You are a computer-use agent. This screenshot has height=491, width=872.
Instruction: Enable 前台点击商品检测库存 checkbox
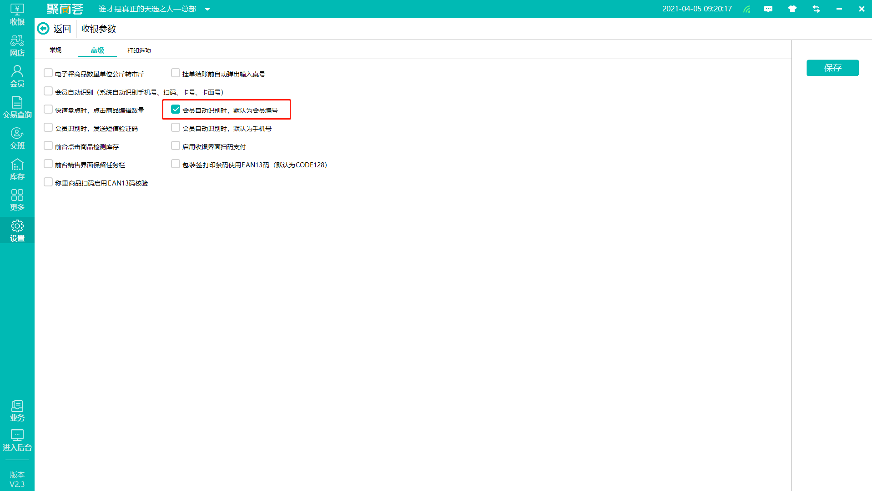click(x=48, y=146)
